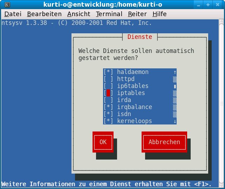The height and width of the screenshot is (189, 225).
Task: Toggle the highlighted iptables checkbox
Action: pyautogui.click(x=108, y=93)
